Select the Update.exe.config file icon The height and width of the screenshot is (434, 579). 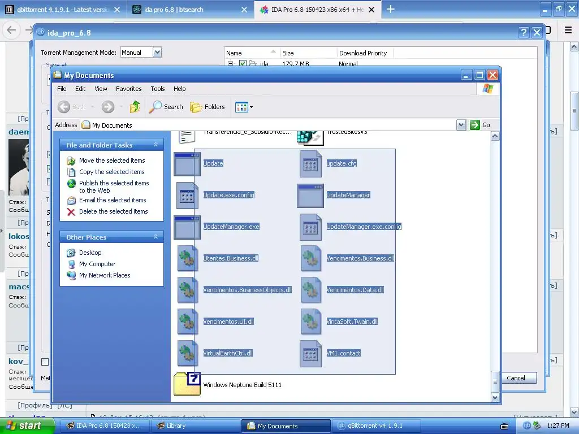[x=187, y=196]
